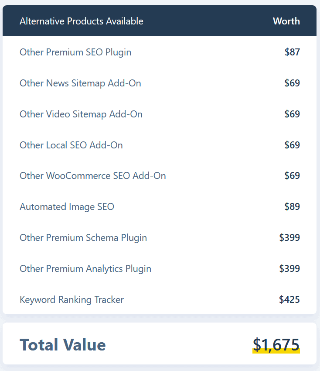
Task: Click the Video Sitemap $69 price
Action: coord(292,114)
